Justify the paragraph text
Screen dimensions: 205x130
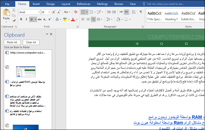tap(99, 19)
